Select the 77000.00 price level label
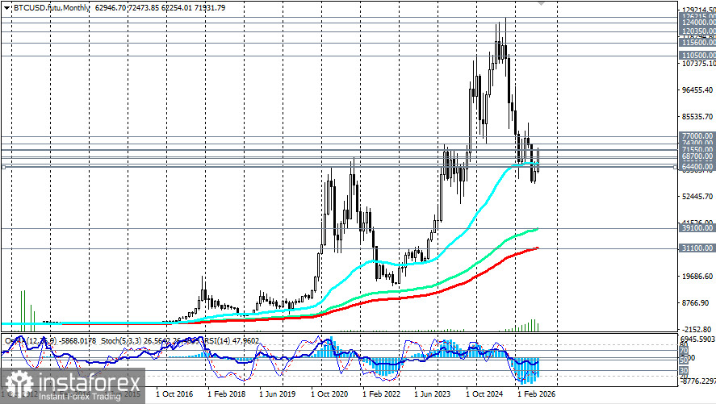 697,136
